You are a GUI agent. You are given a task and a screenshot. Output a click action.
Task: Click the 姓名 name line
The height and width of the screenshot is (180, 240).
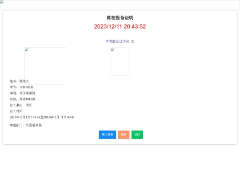point(19,81)
